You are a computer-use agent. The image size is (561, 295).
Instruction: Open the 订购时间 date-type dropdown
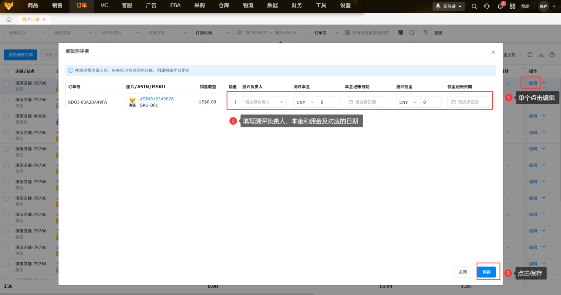pos(212,33)
